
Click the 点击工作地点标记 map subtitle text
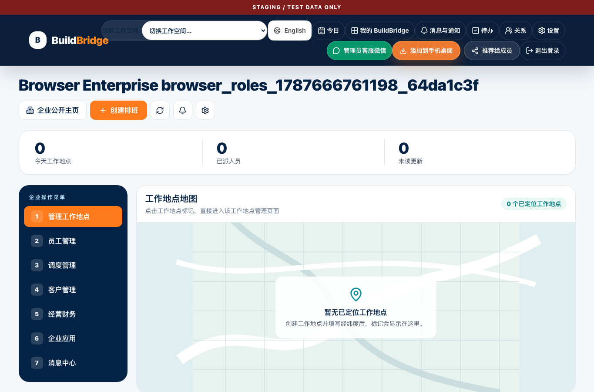coord(212,211)
